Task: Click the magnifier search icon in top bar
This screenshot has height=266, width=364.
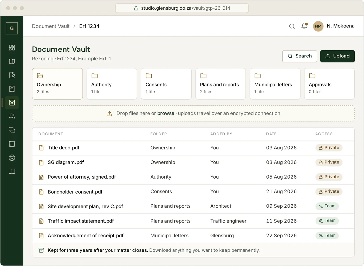Action: [292, 26]
